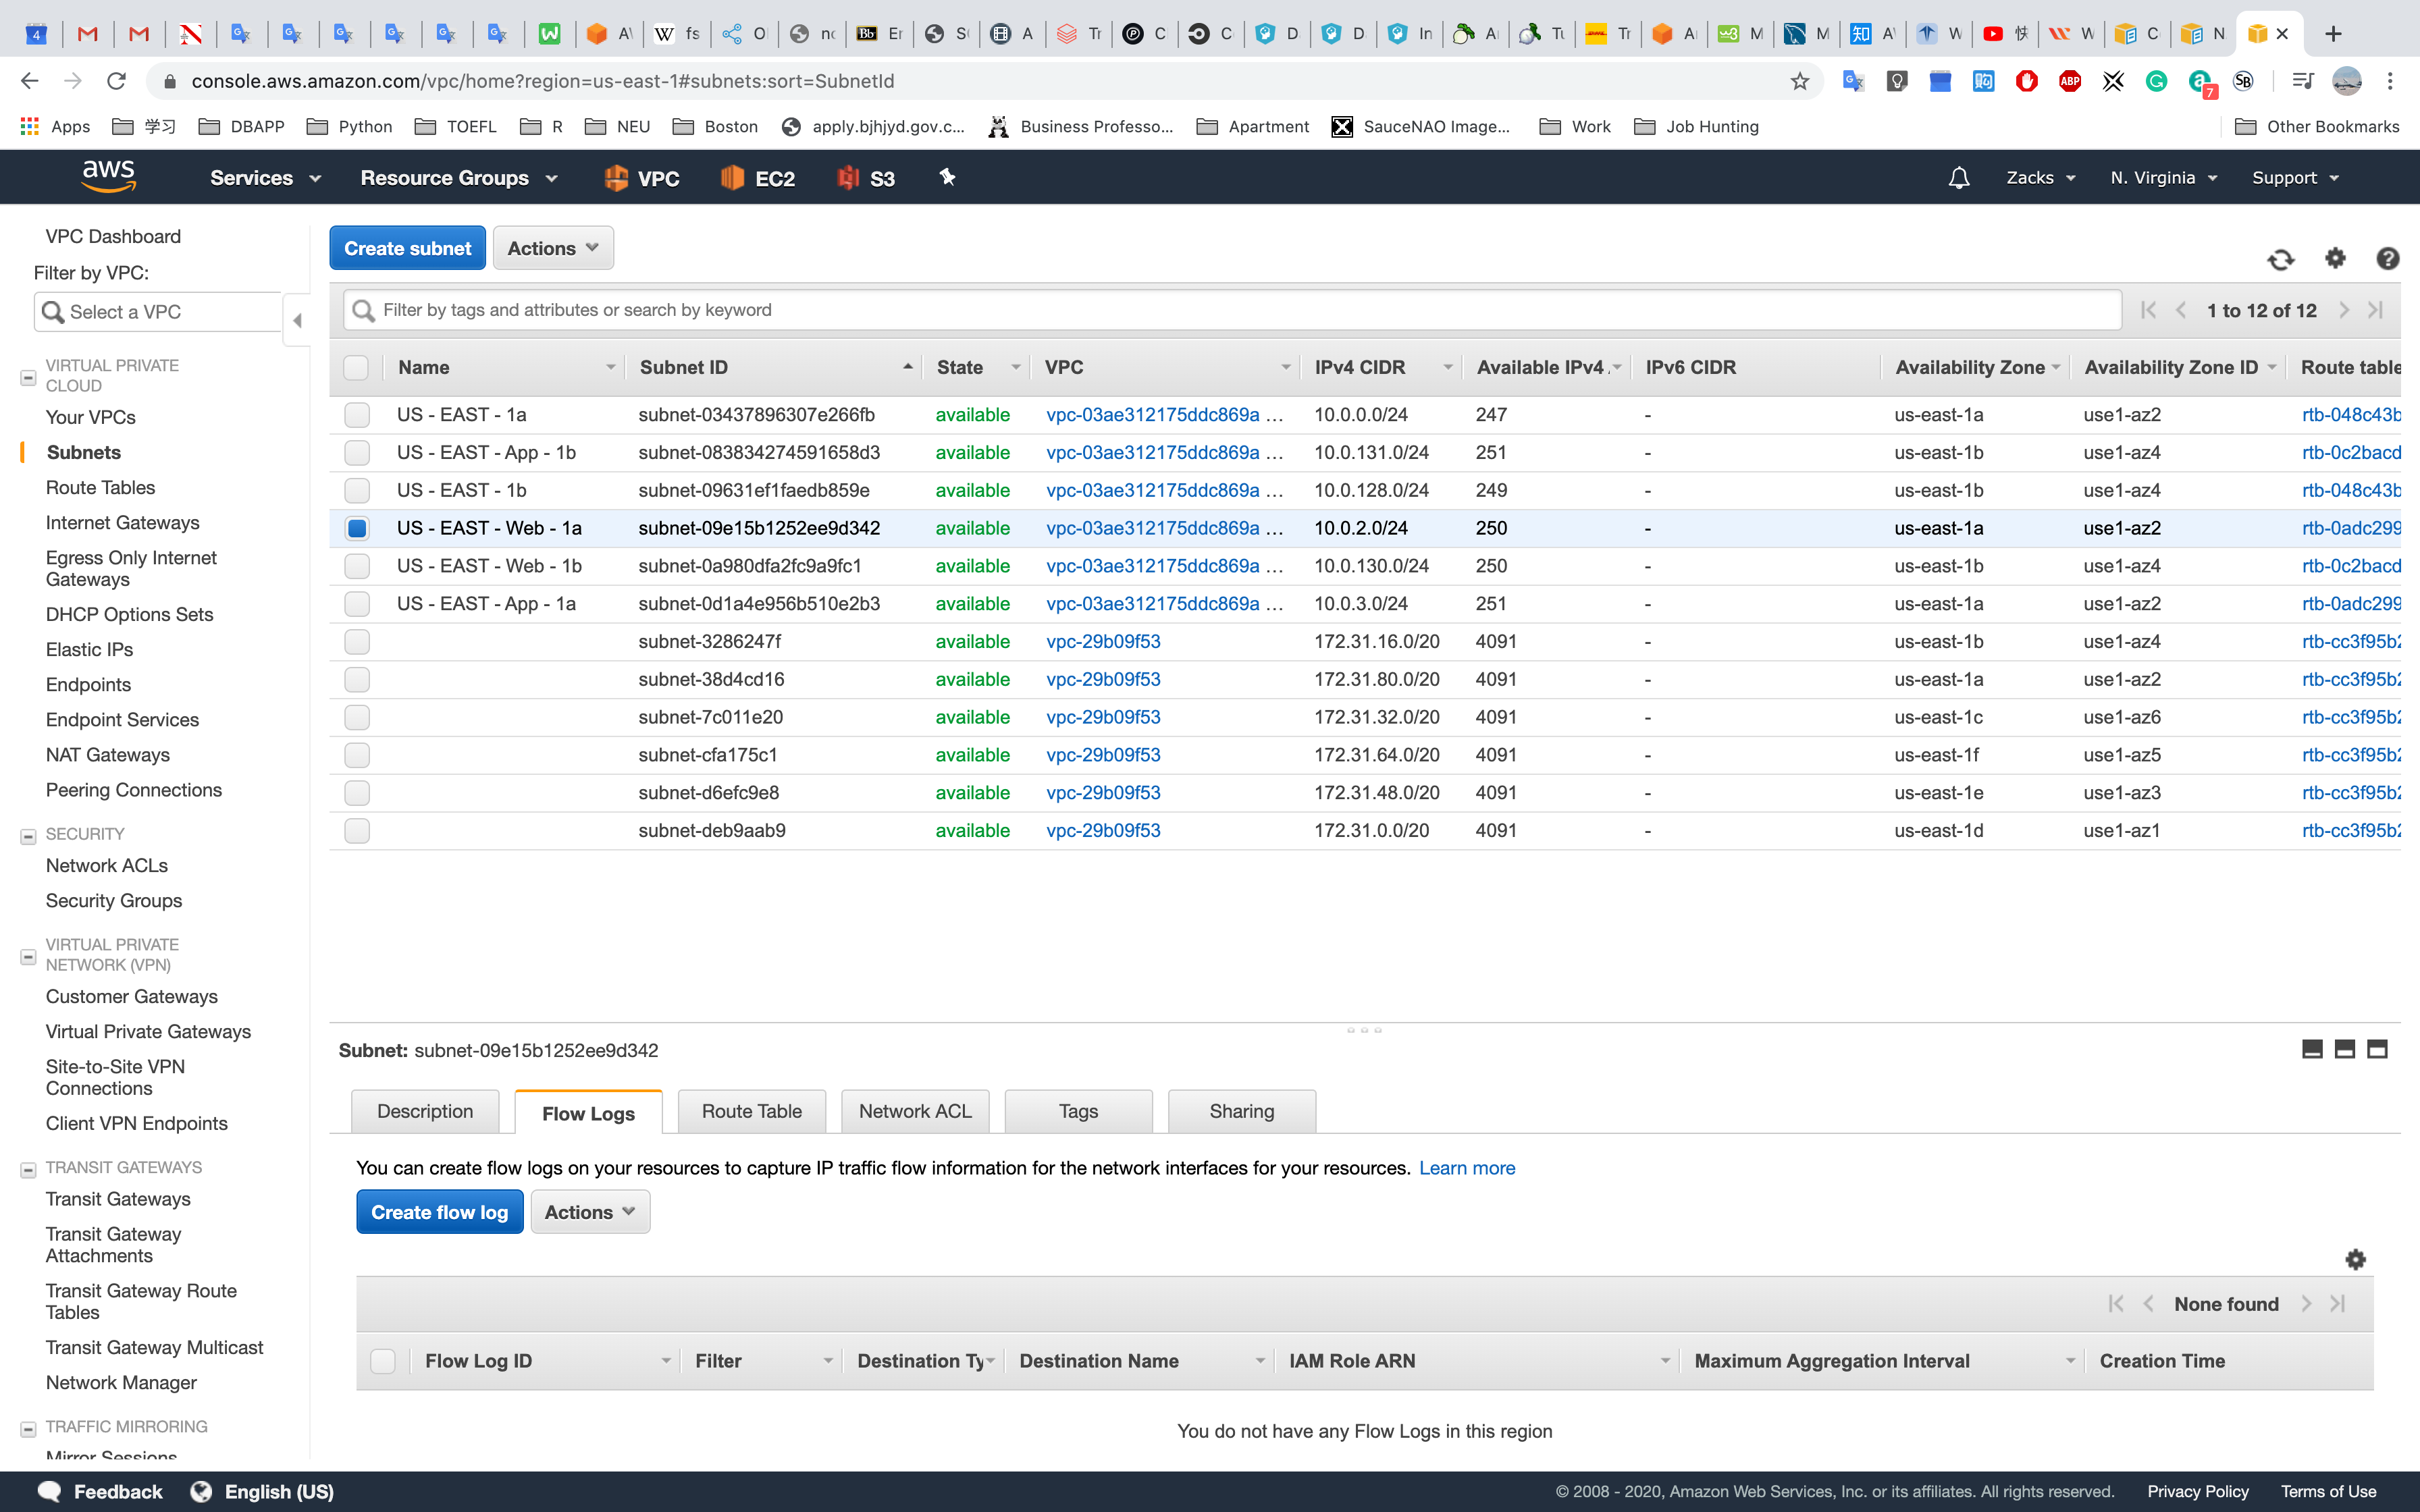Check the US - EAST - 1a subnet checkbox
This screenshot has width=2420, height=1512.
click(357, 415)
